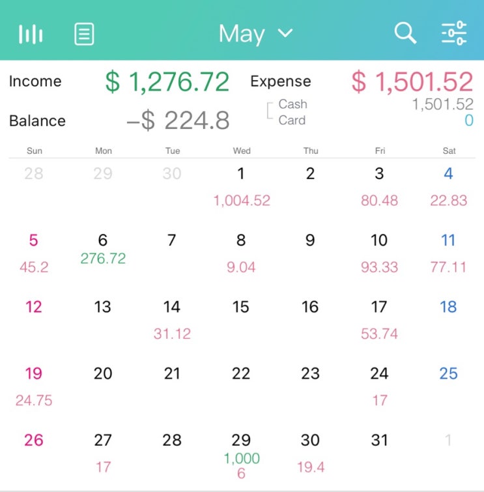Tap the Expense total $1,501.52
484x492 pixels.
coord(412,81)
